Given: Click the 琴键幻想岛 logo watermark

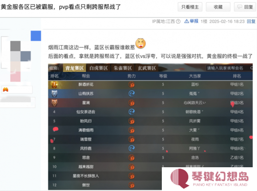Looking at the screenshot, I should 209,179.
